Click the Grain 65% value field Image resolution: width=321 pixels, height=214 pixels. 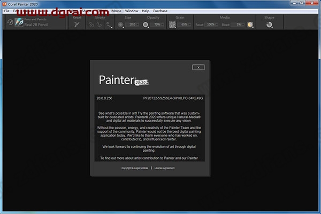[x=184, y=25]
